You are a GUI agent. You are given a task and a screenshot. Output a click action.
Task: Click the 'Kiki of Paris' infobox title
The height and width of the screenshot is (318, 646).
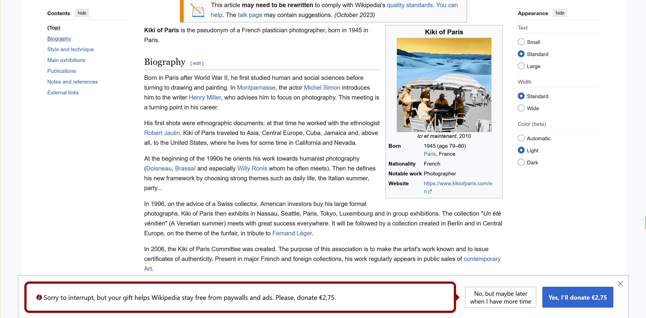[444, 32]
